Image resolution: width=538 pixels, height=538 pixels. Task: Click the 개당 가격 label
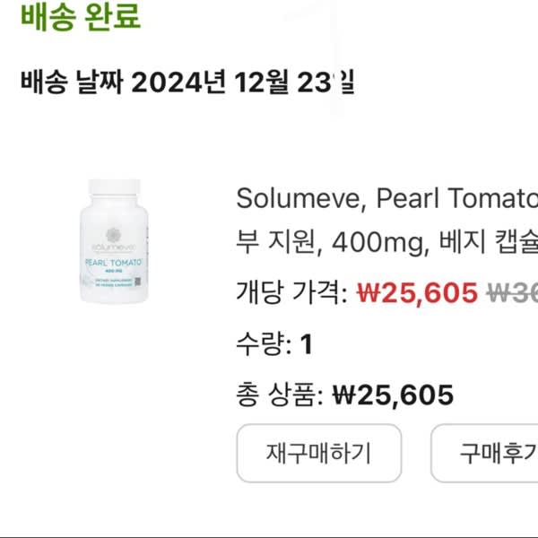(x=292, y=292)
